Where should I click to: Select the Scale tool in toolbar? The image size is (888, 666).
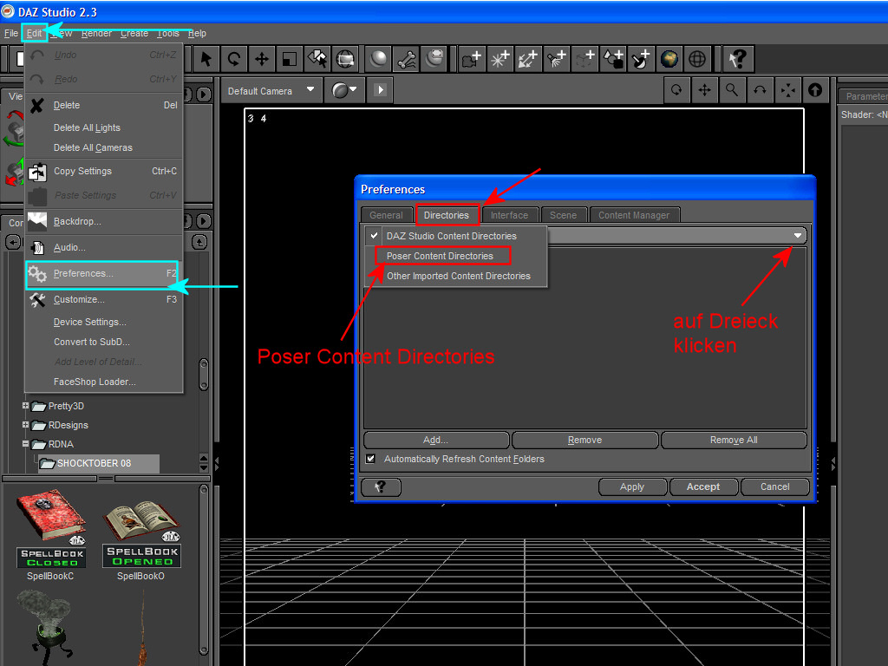[290, 59]
